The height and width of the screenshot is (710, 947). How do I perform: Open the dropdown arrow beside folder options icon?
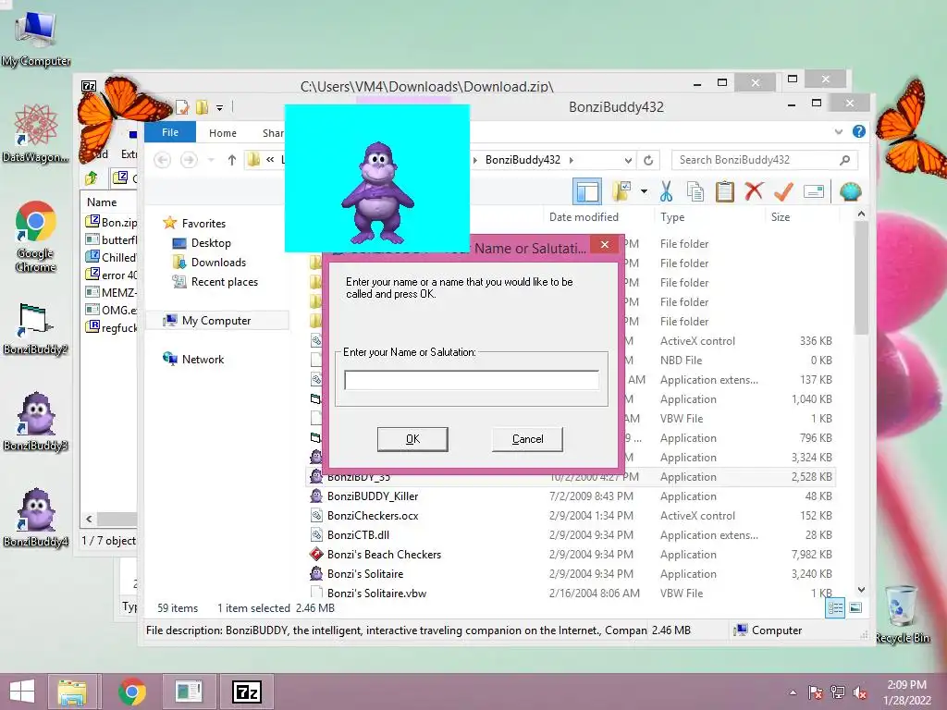pyautogui.click(x=644, y=191)
